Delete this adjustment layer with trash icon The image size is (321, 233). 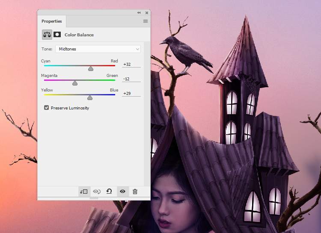point(135,192)
